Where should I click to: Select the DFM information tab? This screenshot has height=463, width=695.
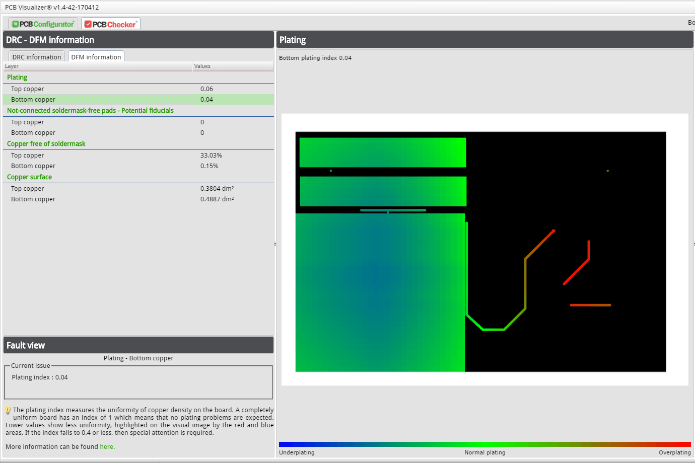point(96,57)
